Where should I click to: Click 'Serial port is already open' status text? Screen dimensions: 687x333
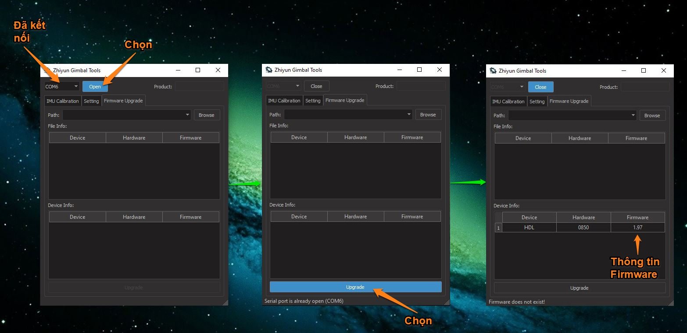pos(304,301)
